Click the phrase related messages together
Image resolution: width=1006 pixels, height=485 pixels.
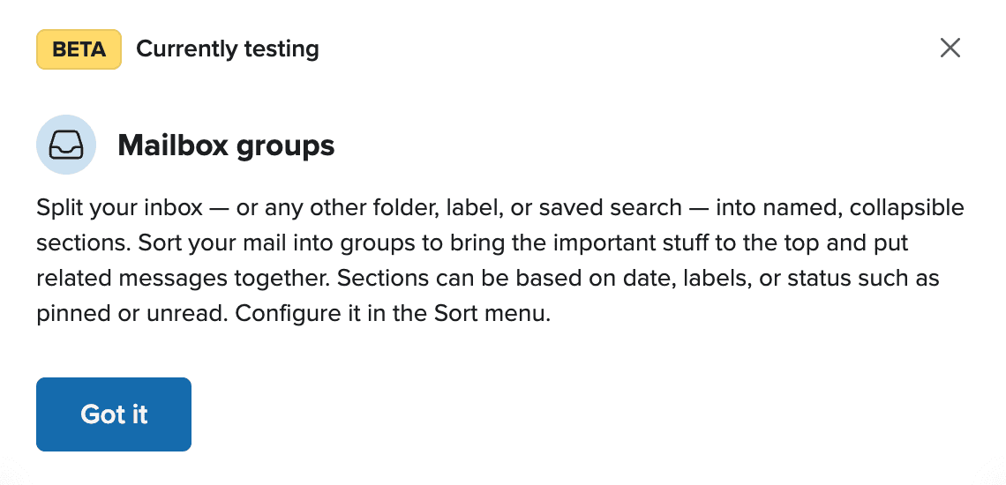tap(184, 279)
